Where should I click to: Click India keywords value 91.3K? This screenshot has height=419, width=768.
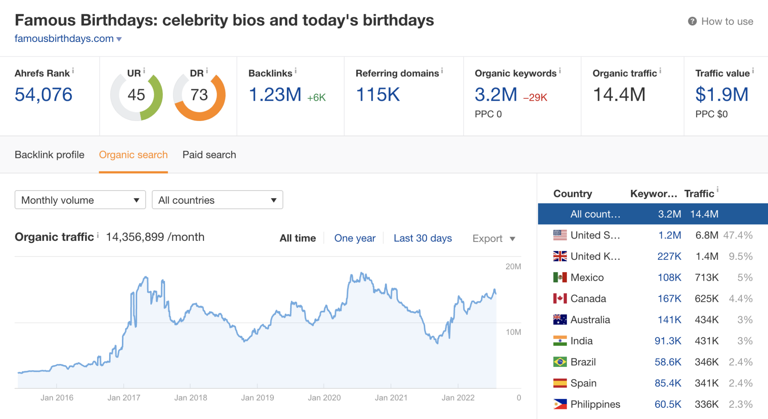[668, 341]
